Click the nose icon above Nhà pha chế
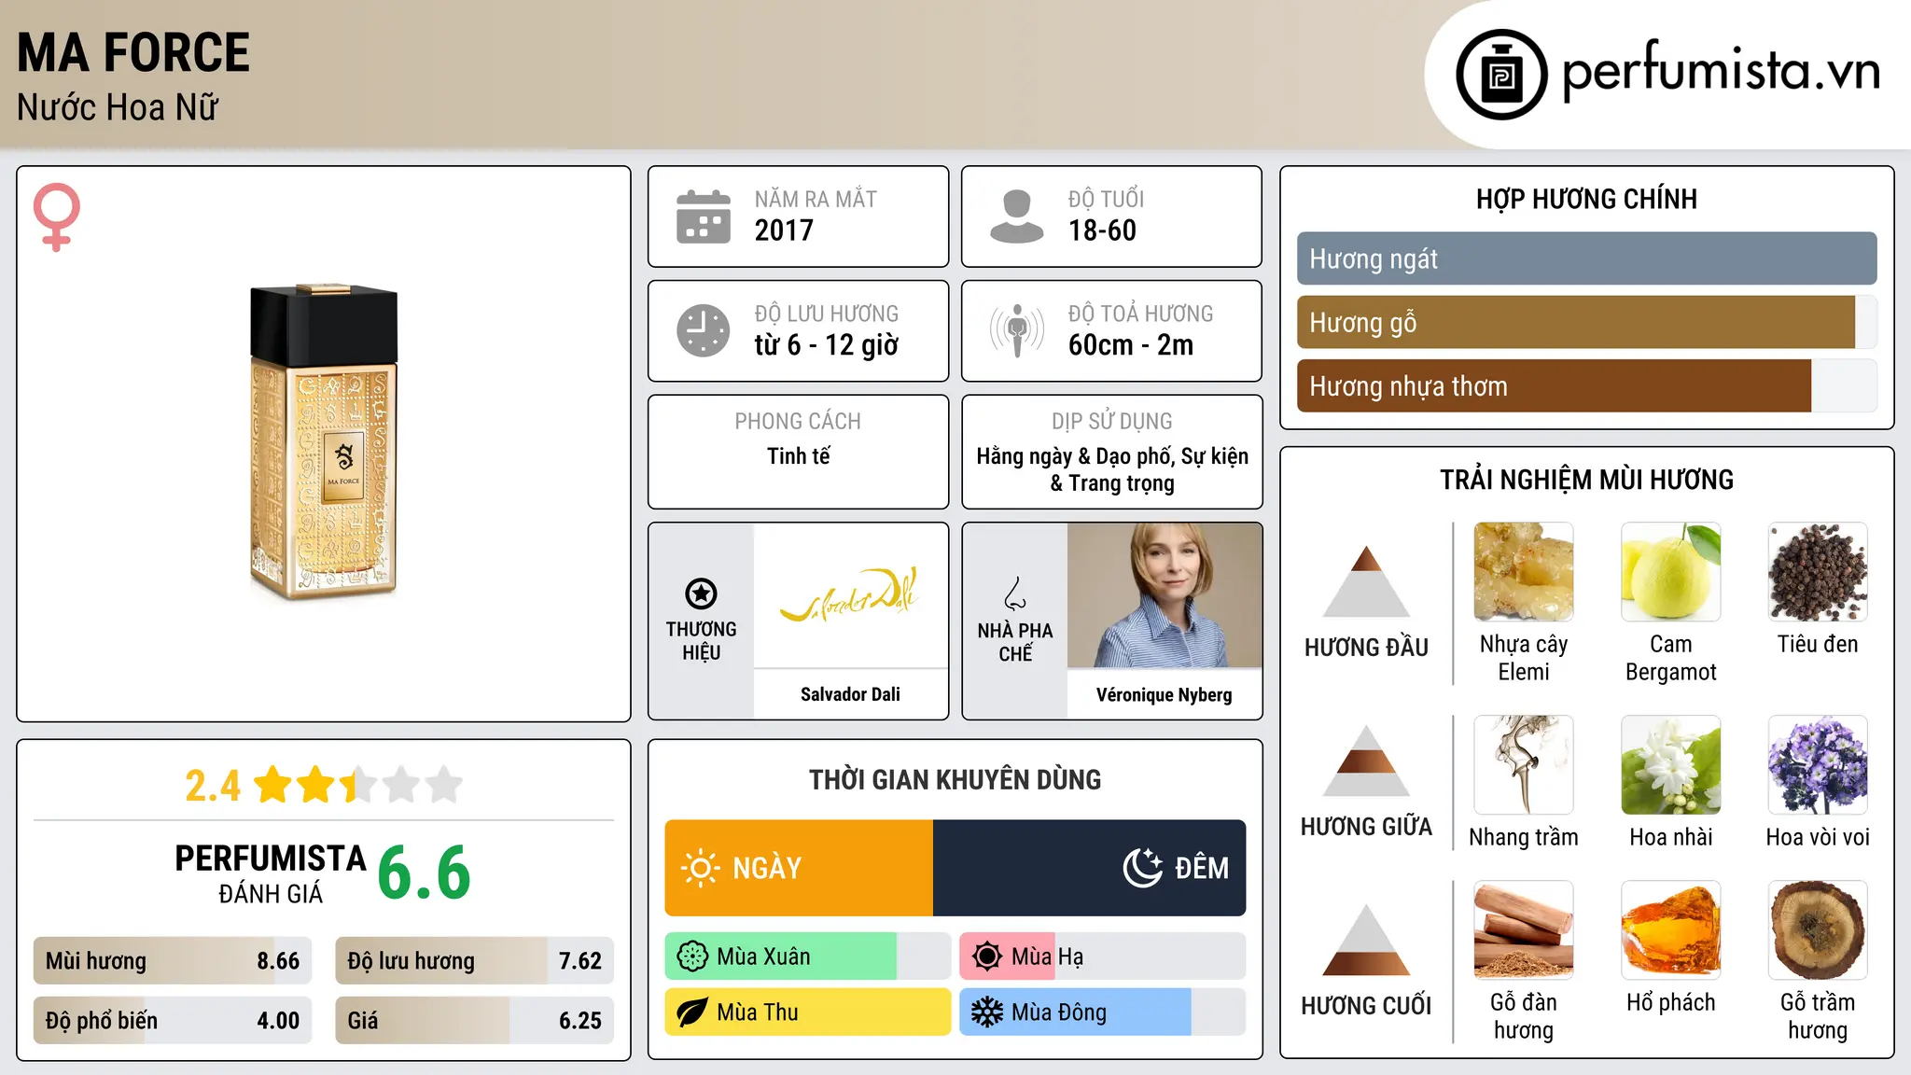This screenshot has width=1911, height=1075. 1015,593
